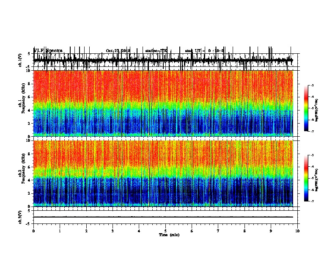The height and width of the screenshot is (259, 335).
Task: Click the "station=ITK" header label
Action: coord(156,51)
